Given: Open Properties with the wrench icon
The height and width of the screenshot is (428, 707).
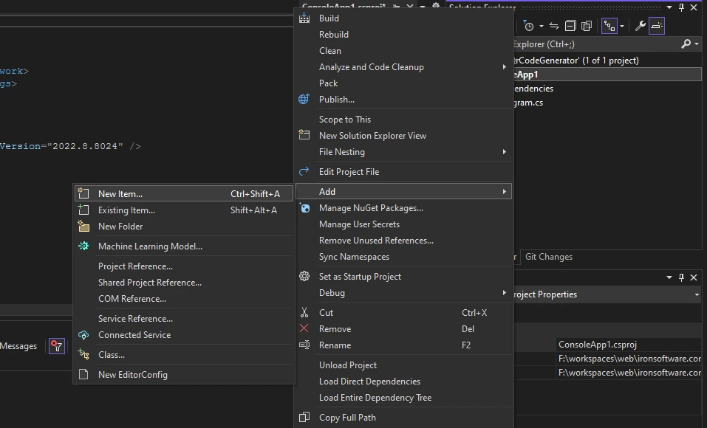Looking at the screenshot, I should (x=640, y=26).
